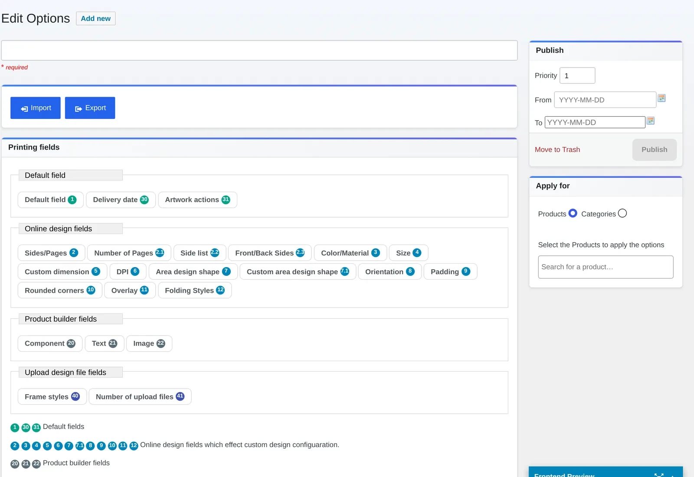
Task: Click the Priority number field
Action: pos(577,75)
